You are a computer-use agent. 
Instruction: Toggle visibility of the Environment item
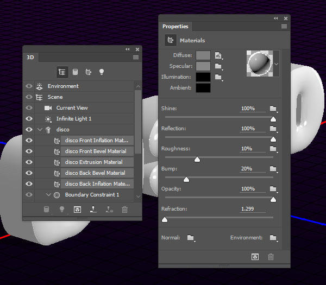click(x=29, y=86)
